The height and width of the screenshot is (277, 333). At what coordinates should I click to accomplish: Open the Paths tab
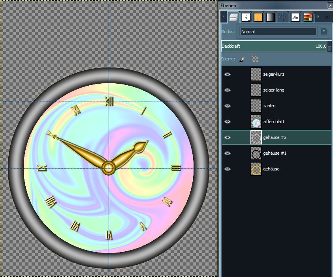click(x=282, y=17)
